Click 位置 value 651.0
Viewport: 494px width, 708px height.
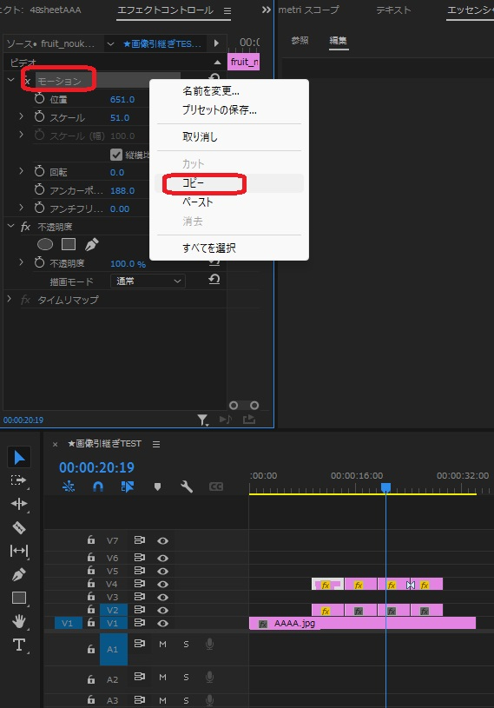[x=122, y=99]
